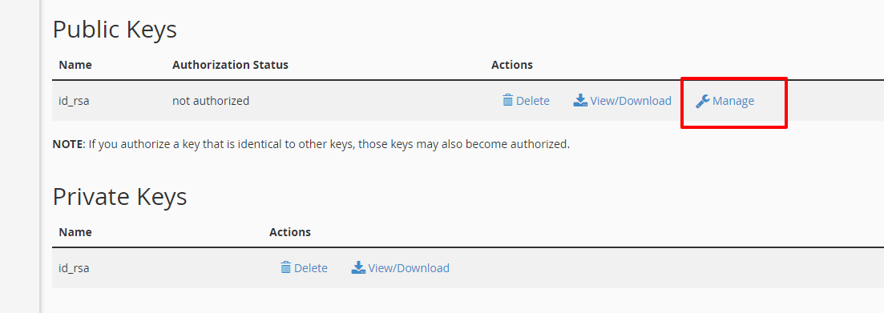Click the Private Keys section heading
Image resolution: width=884 pixels, height=313 pixels.
pos(119,197)
